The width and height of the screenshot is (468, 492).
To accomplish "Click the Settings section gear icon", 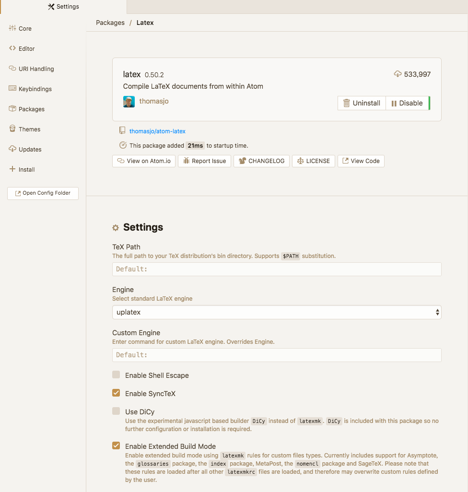I will (116, 227).
